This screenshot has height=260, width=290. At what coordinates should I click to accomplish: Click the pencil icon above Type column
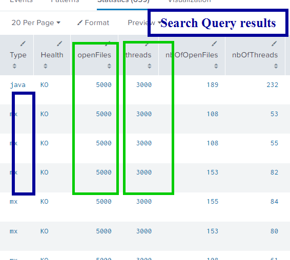(x=23, y=44)
